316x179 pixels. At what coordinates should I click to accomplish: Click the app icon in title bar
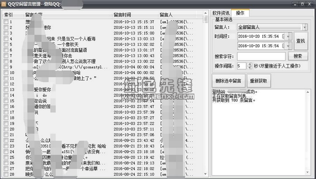3,4
